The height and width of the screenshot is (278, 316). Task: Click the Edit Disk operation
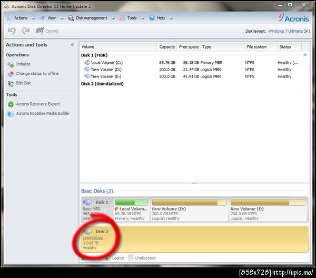click(x=24, y=83)
